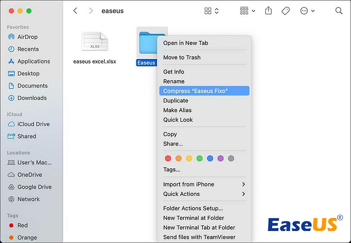Open the Shared folder icon
Screen dimensions: 351x243
point(11,136)
